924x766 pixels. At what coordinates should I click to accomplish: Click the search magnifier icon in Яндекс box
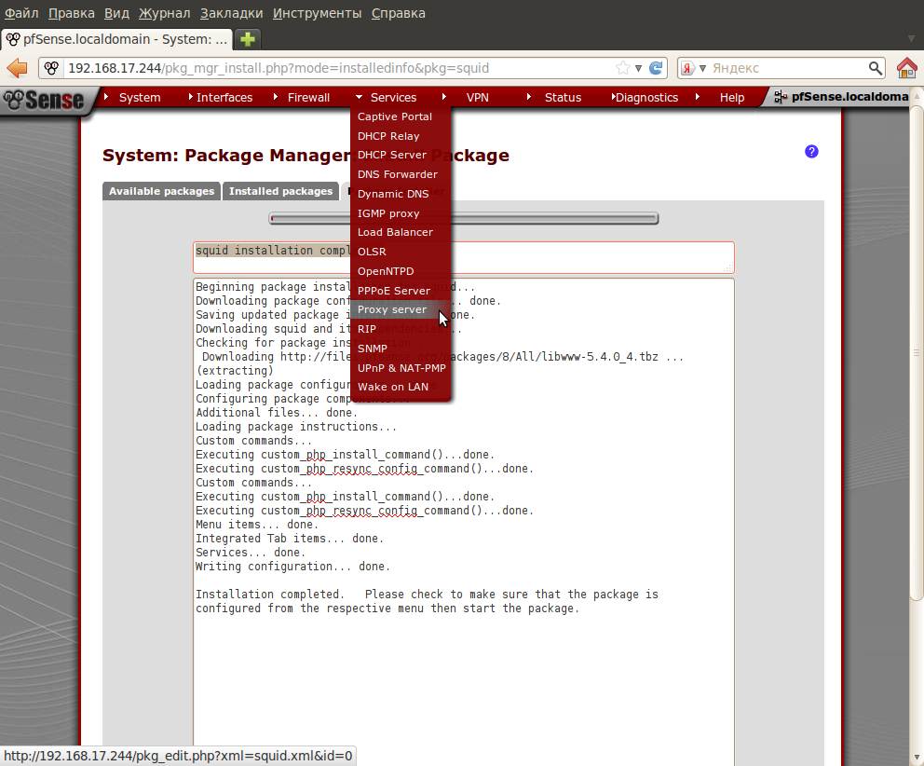tap(876, 68)
